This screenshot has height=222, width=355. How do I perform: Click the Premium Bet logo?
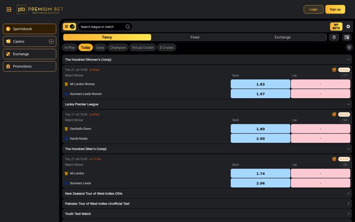point(40,9)
